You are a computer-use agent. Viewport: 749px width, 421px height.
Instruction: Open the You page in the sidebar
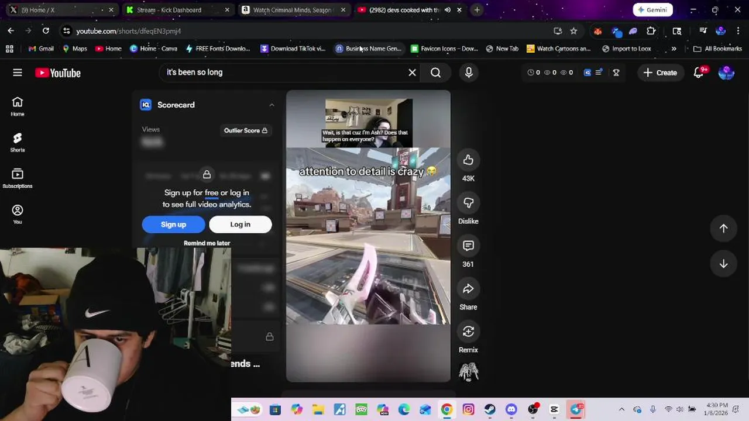pyautogui.click(x=18, y=214)
